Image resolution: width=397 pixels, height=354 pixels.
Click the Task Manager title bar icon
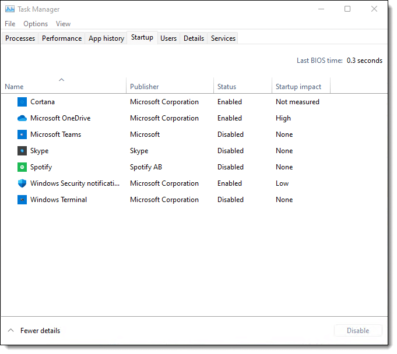pyautogui.click(x=10, y=9)
